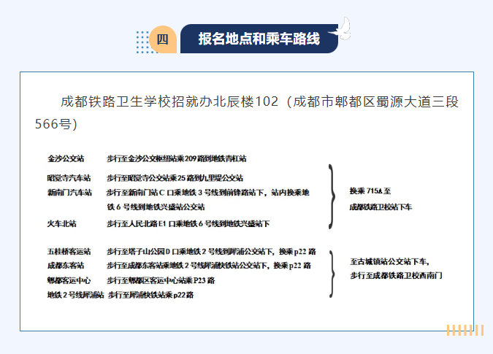
Task: Select the 五桂桥客运站 station label
Action: (69, 251)
